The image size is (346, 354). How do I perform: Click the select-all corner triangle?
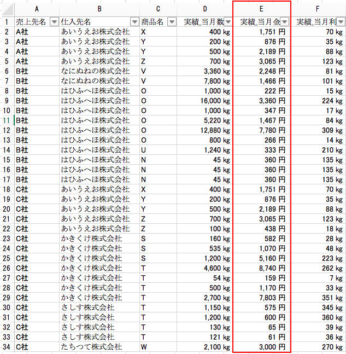pos(8,9)
